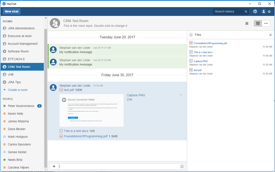Open room notification bell settings

pyautogui.click(x=247, y=23)
